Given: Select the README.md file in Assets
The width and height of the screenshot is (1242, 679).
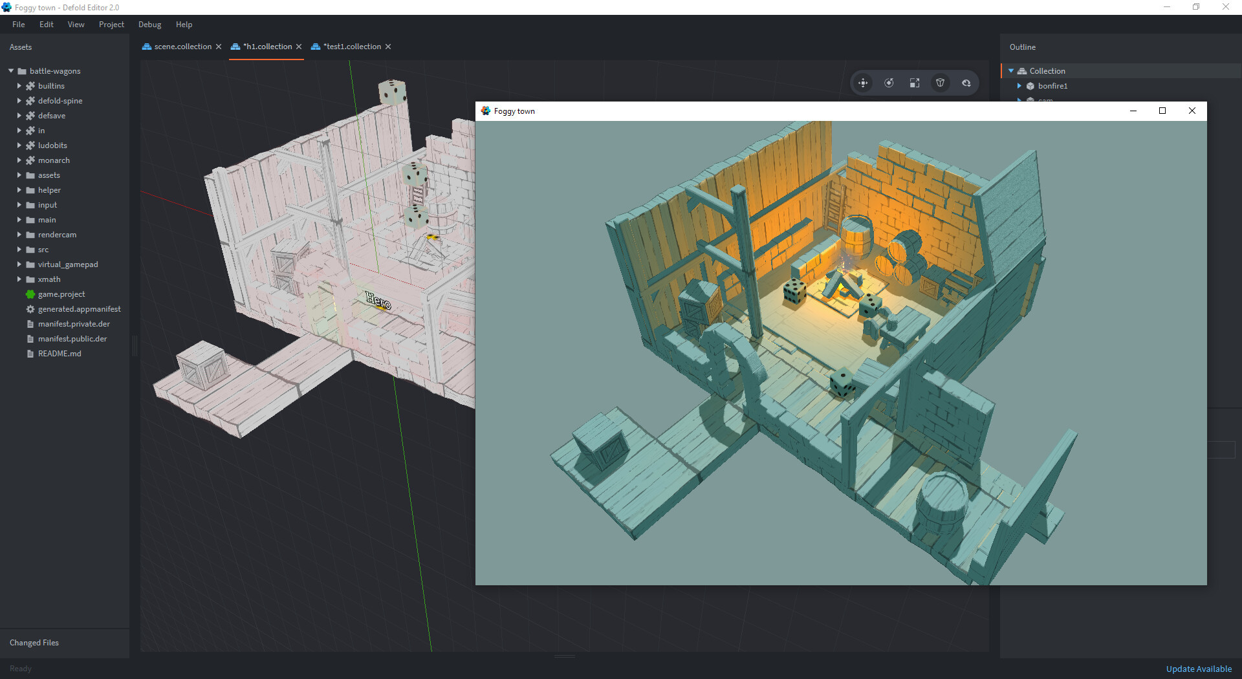Looking at the screenshot, I should pos(59,353).
